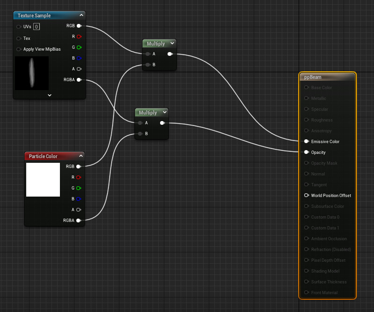
Task: Click the Texture Sample green G output pin
Action: point(79,47)
